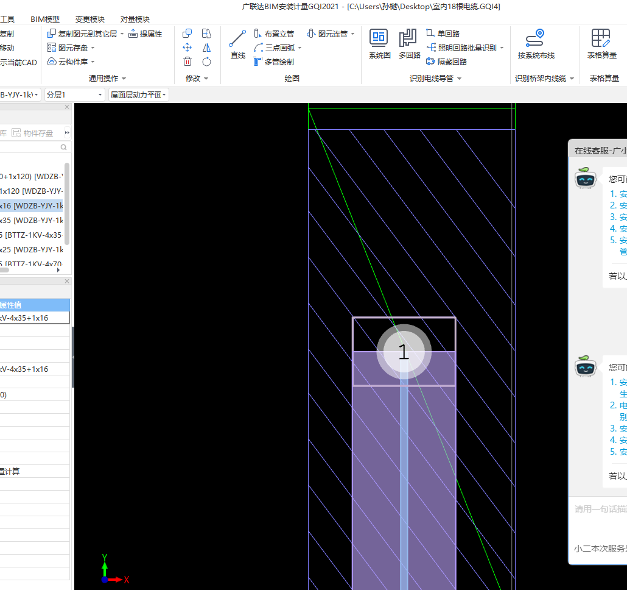Image resolution: width=627 pixels, height=590 pixels.
Task: Expand the 通用操作 group dropdown
Action: [124, 79]
